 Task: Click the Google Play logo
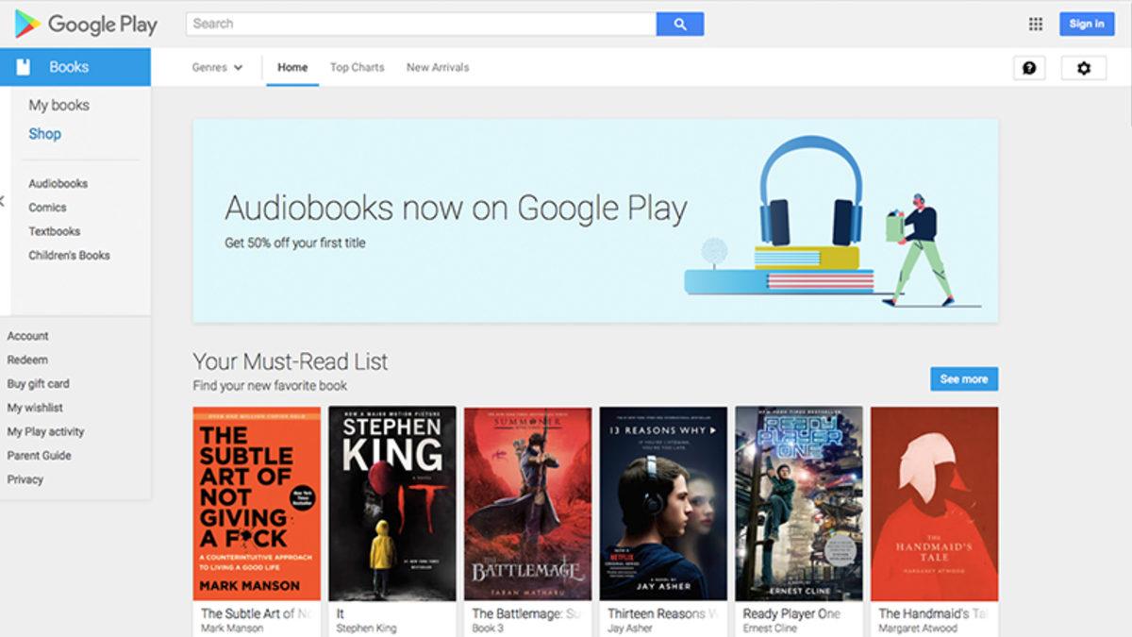[x=86, y=24]
